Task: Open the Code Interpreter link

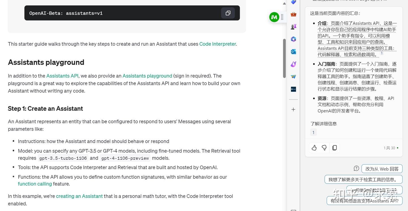Action: (217, 44)
